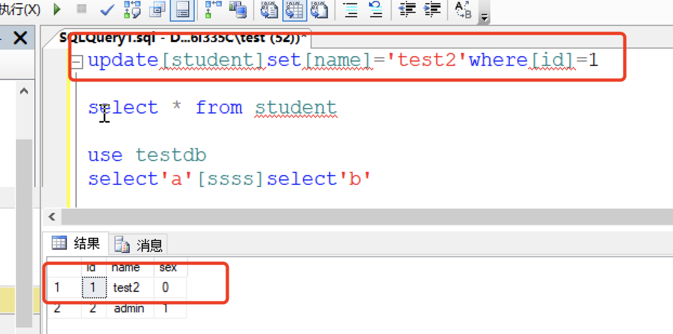This screenshot has width=673, height=334.
Task: Click the blue checkmark Parse query icon
Action: pos(107,10)
